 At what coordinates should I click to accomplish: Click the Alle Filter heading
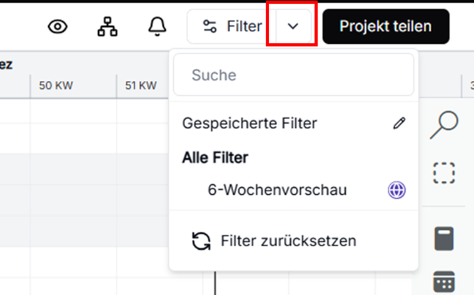(215, 158)
